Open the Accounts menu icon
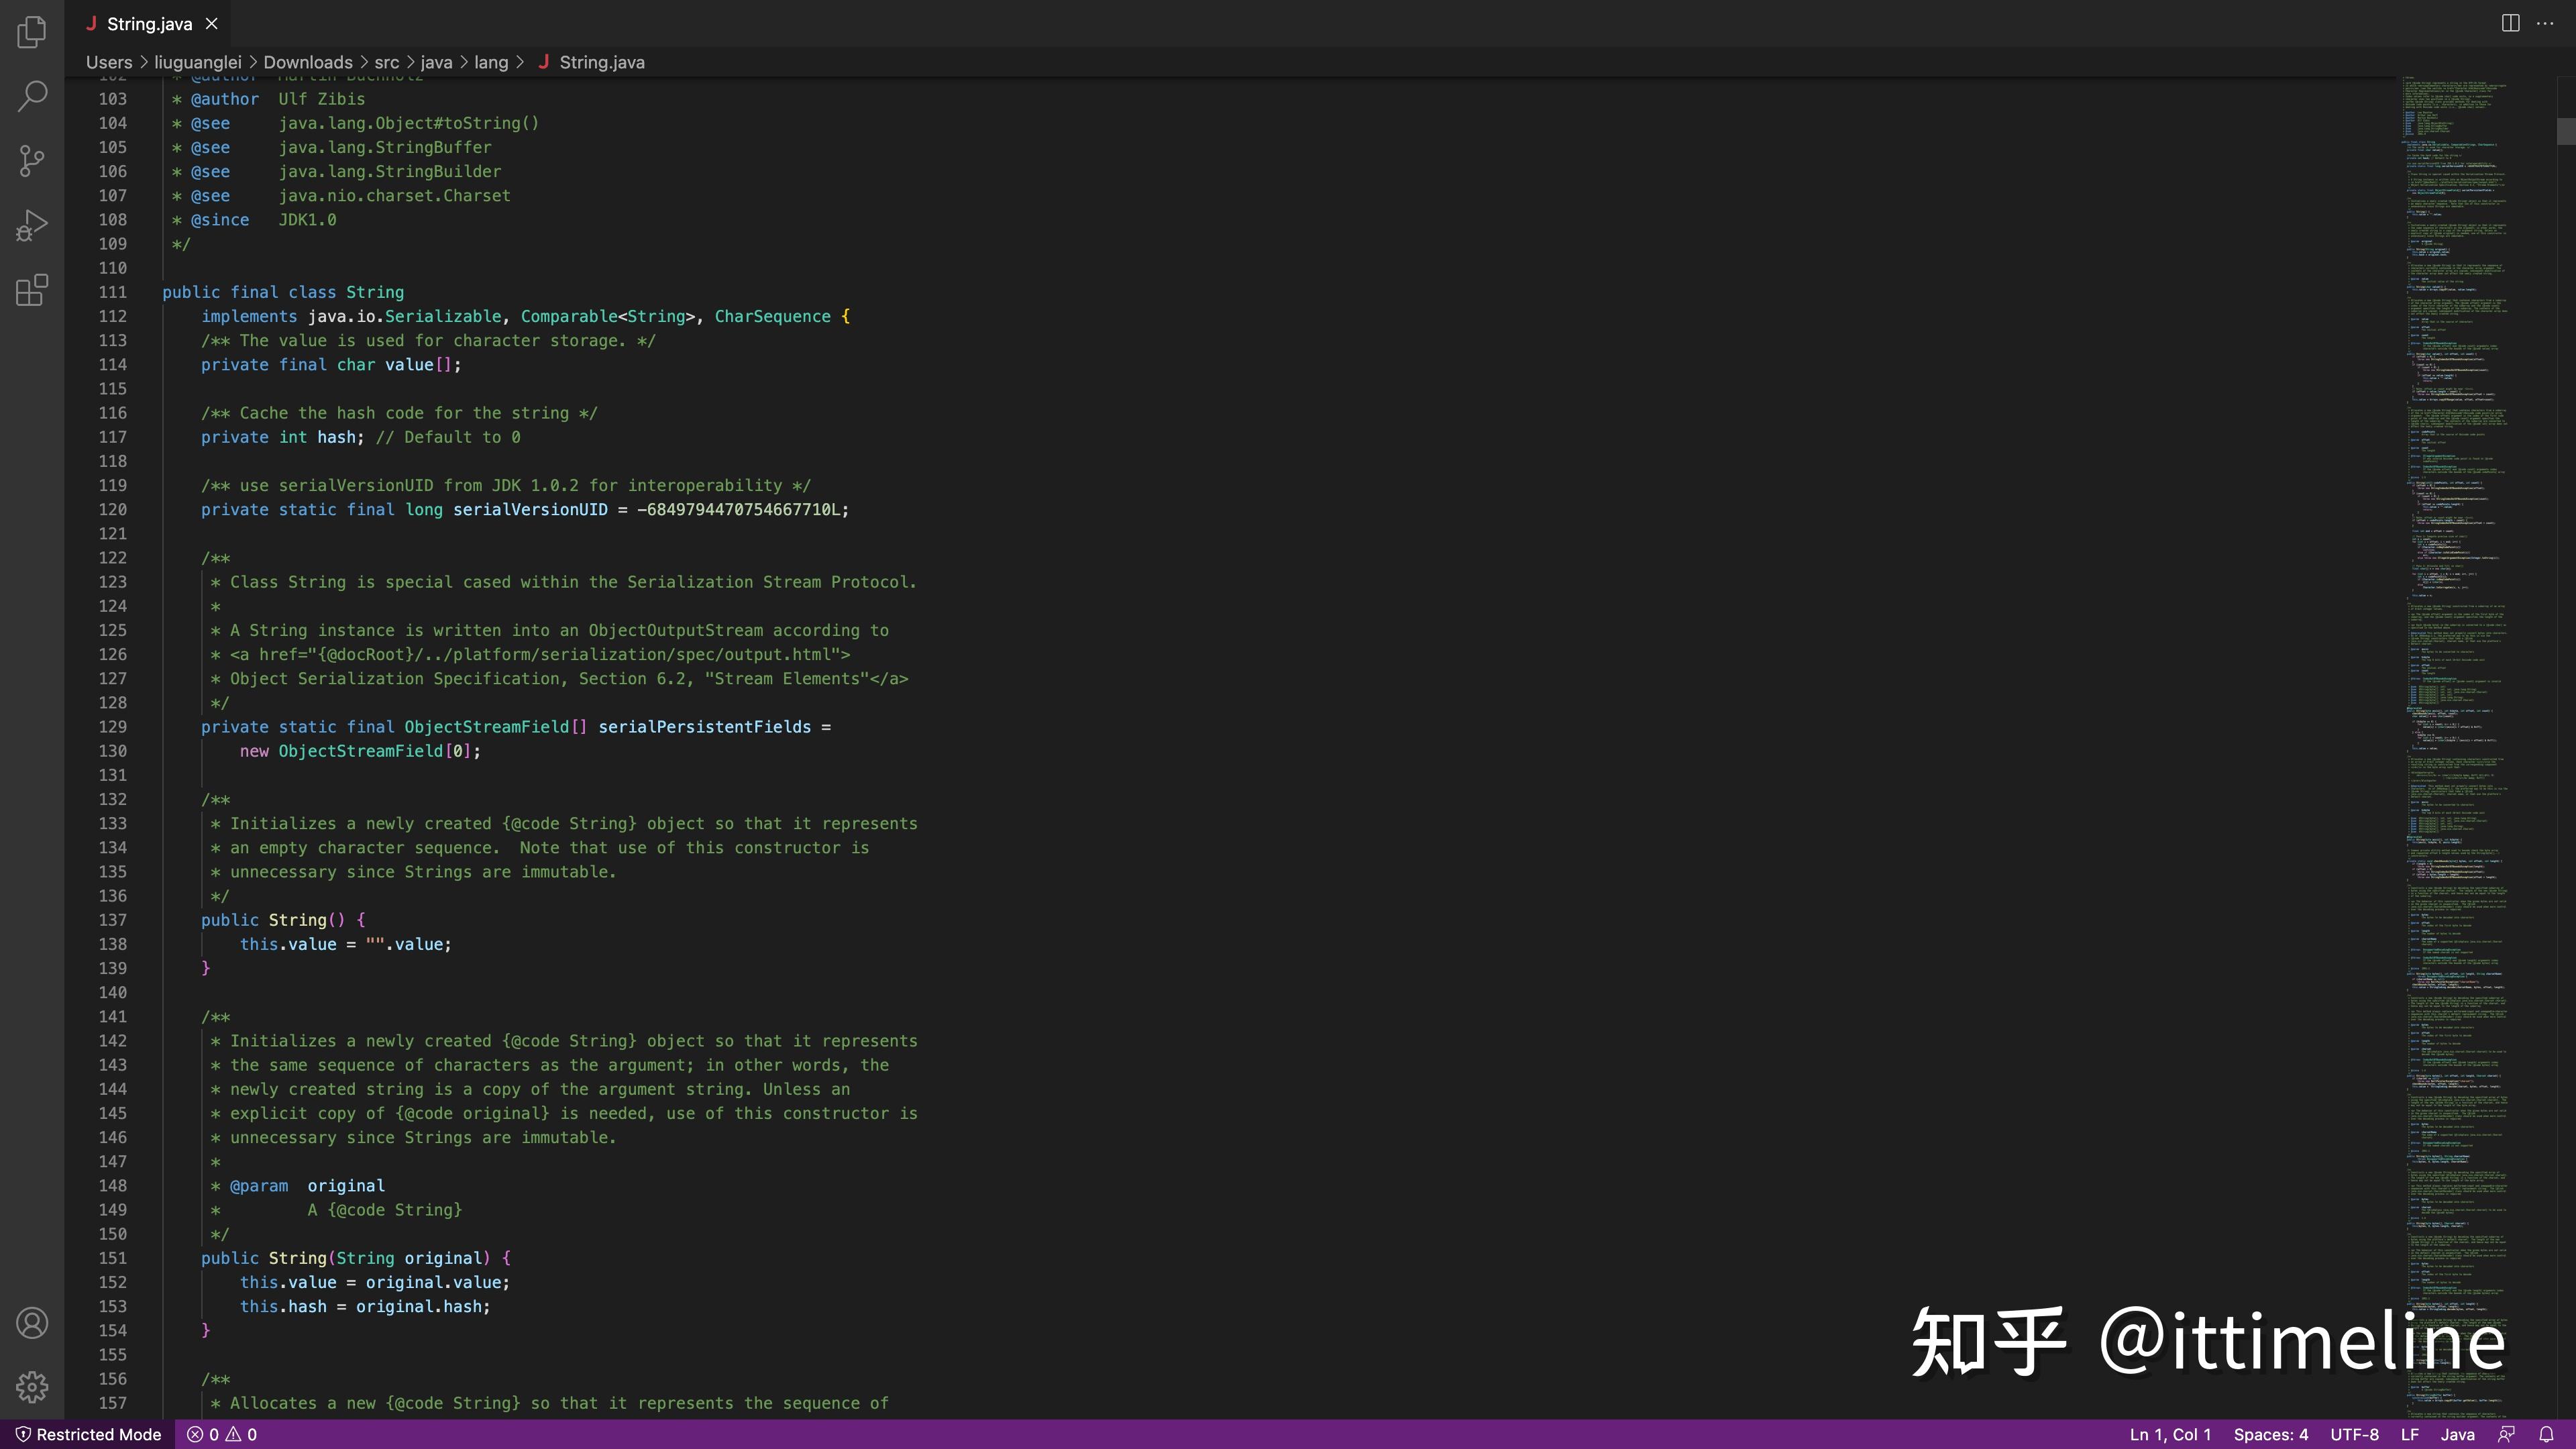Screen dimensions: 2576x1449 tap(32, 1323)
